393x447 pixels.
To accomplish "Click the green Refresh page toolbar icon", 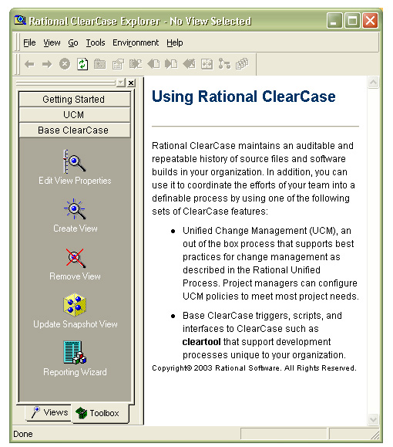I will (82, 64).
